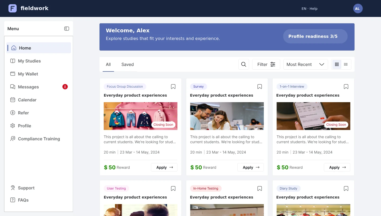
Task: Click the EN · Help link
Action: click(x=310, y=8)
